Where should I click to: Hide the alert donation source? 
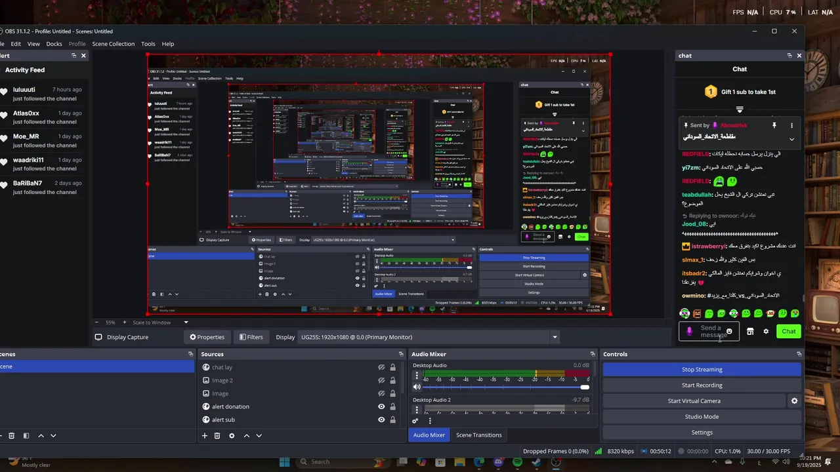click(381, 406)
